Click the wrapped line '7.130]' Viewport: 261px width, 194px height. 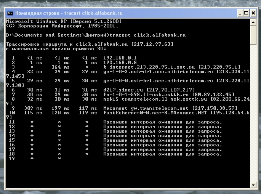(15, 85)
